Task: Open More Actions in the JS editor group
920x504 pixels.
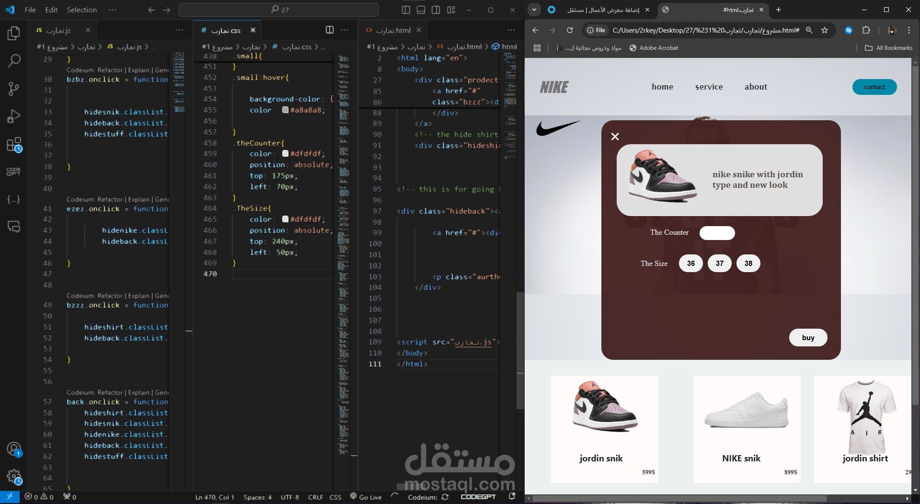Action: pyautogui.click(x=179, y=30)
